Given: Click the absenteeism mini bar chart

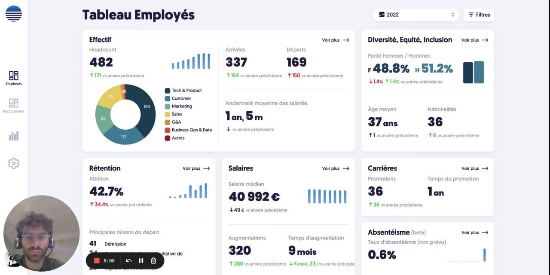Looking at the screenshot, I should (x=467, y=255).
